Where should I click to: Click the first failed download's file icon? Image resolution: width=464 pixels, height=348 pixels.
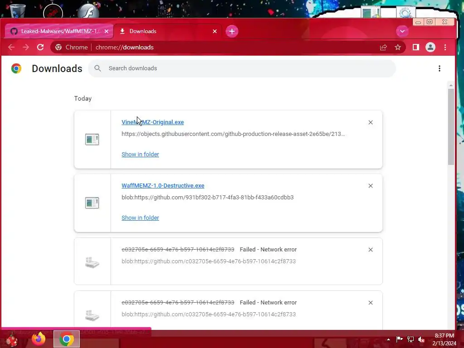click(x=92, y=262)
